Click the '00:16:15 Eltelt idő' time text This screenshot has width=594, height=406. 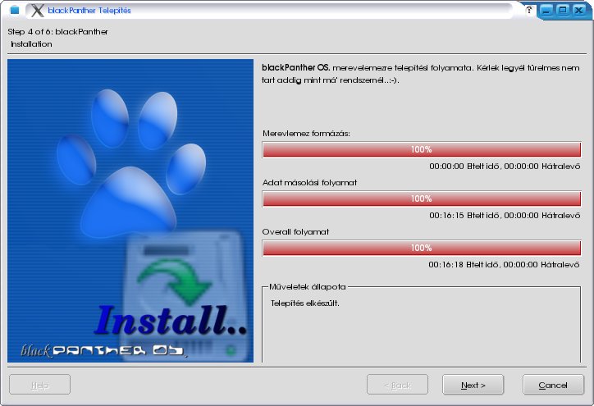464,215
